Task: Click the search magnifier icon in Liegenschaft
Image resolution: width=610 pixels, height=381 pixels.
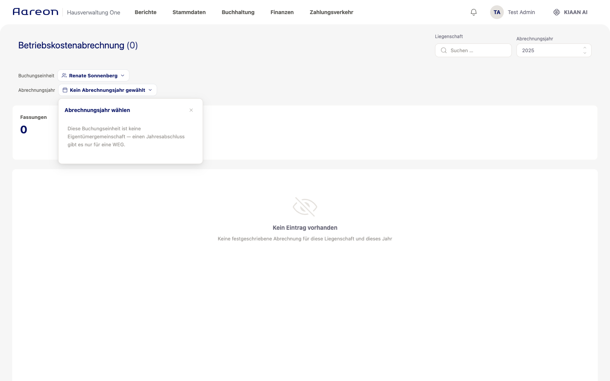Action: (x=444, y=50)
